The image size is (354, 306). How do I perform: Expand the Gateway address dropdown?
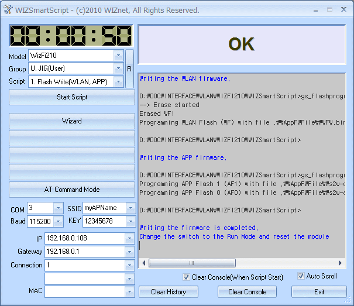129,252
